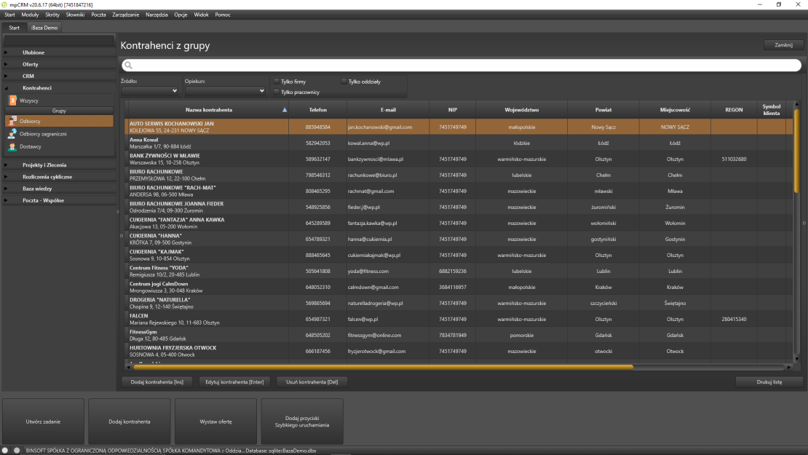Image resolution: width=808 pixels, height=455 pixels.
Task: Sort by the E-mail column header
Action: (388, 110)
